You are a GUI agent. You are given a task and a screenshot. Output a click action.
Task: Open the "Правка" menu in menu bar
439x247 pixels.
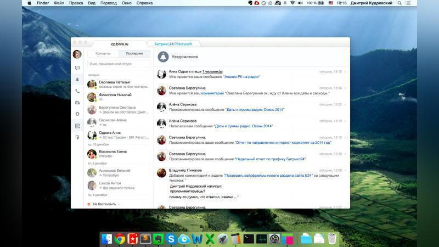(x=76, y=3)
